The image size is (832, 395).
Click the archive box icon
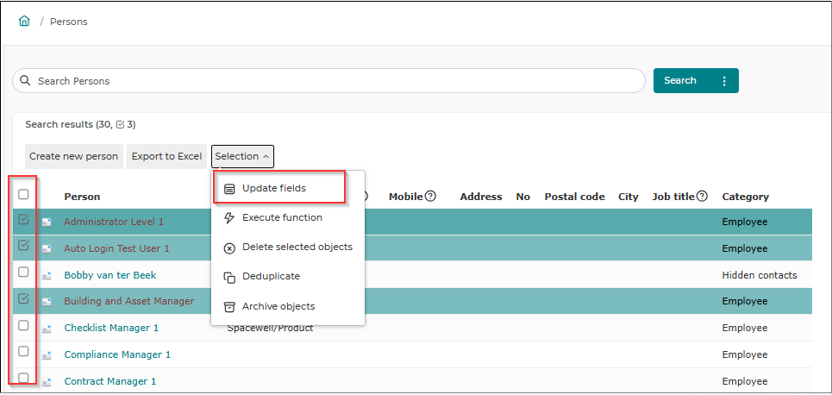229,307
